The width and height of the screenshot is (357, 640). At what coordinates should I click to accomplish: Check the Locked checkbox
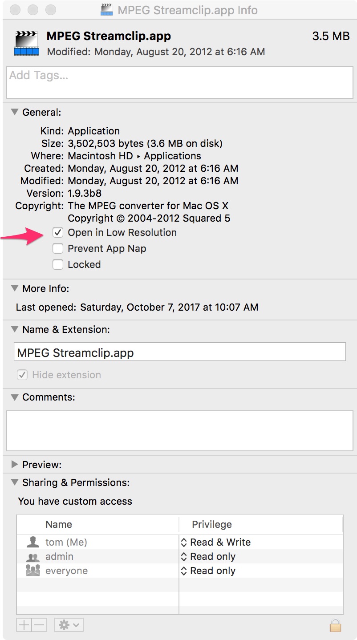(x=58, y=264)
